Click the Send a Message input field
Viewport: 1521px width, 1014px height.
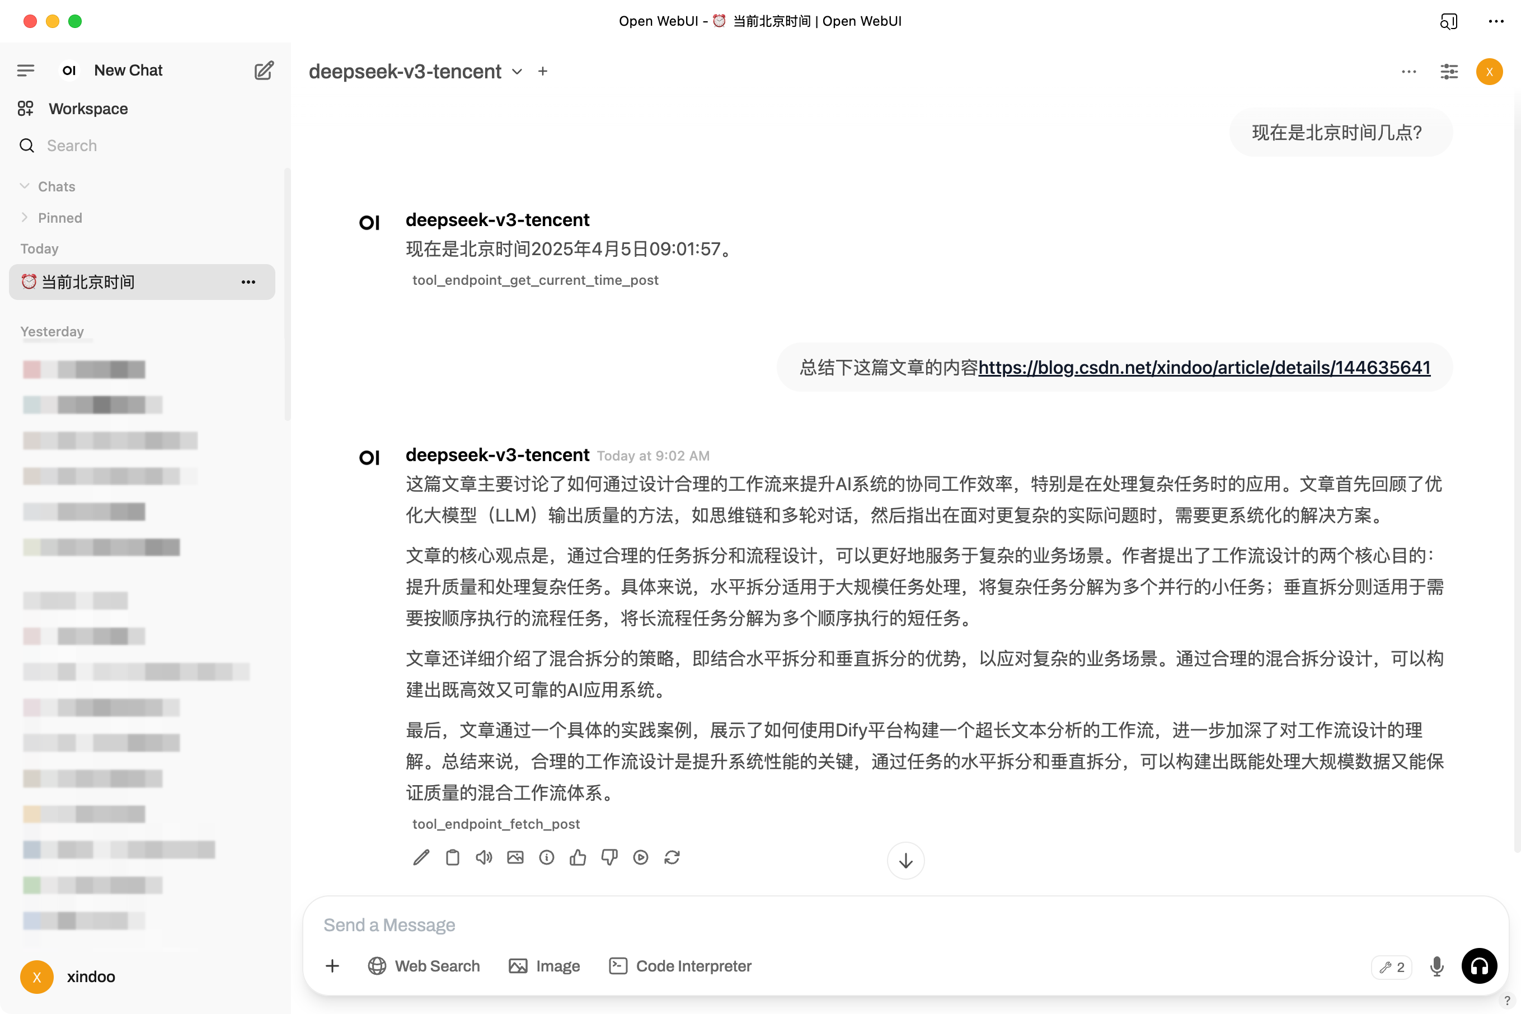(841, 926)
